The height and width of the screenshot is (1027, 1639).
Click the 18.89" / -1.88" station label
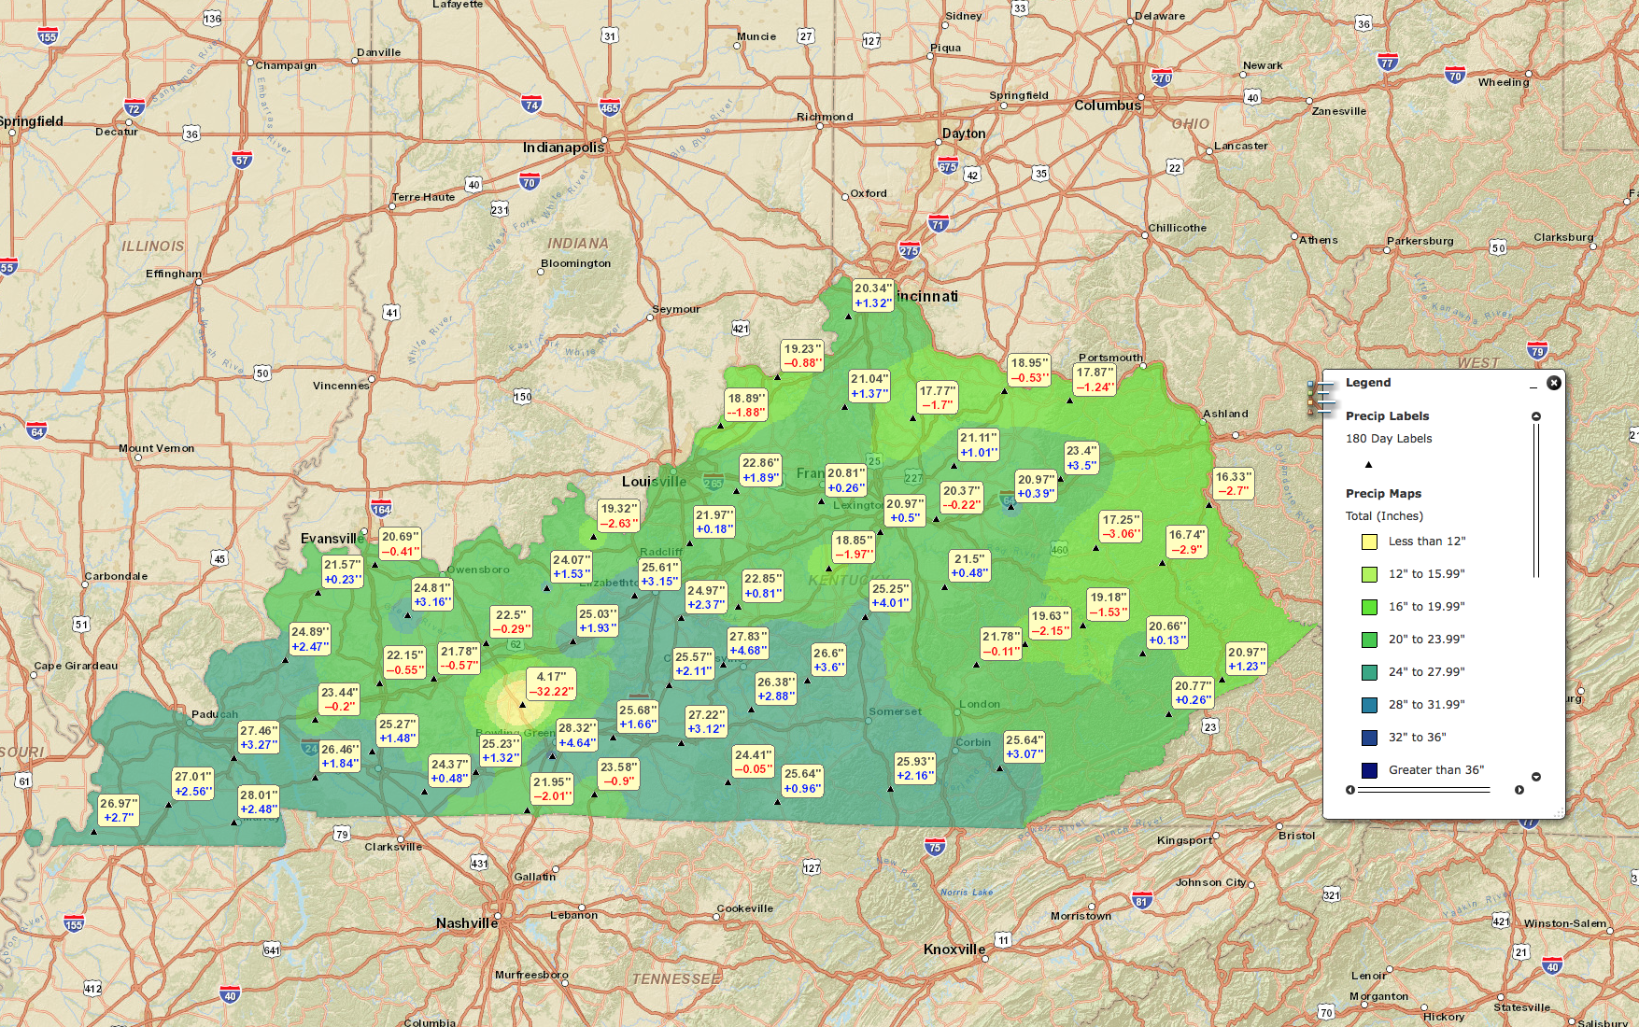(x=746, y=405)
